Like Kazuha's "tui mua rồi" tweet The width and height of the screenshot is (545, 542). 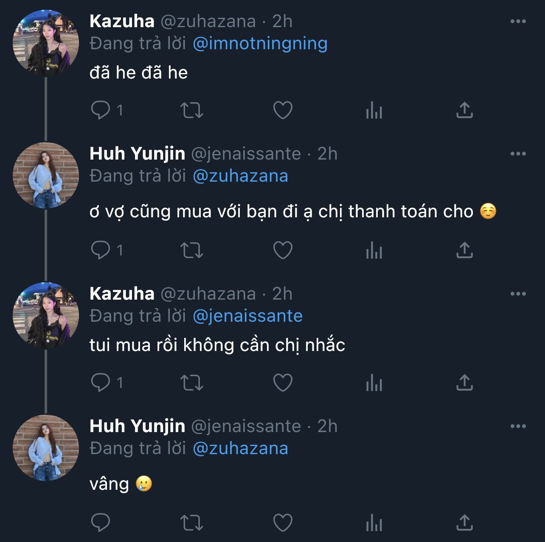click(283, 383)
